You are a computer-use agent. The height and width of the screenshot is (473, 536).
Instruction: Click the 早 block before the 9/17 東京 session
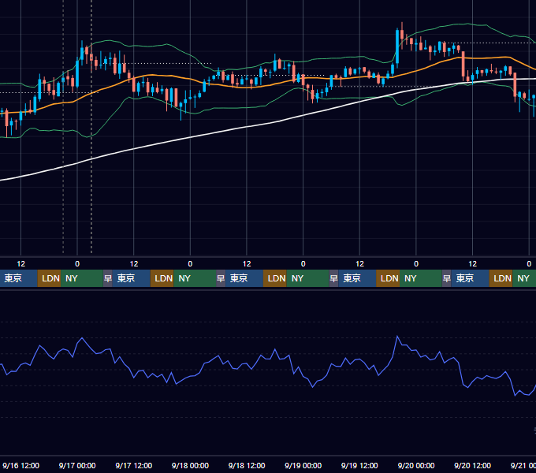coord(108,278)
